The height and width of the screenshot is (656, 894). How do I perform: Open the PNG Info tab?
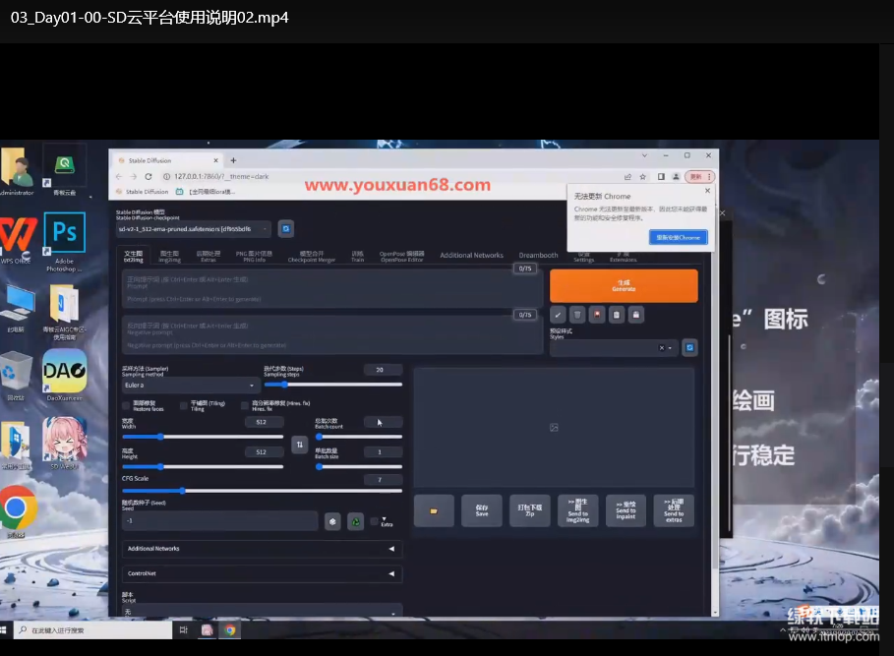pyautogui.click(x=255, y=257)
